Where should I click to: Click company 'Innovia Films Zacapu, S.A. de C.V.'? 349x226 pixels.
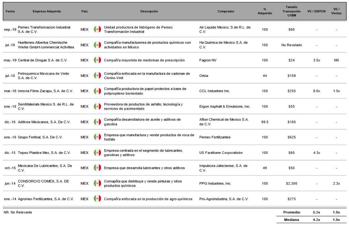coord(45,91)
